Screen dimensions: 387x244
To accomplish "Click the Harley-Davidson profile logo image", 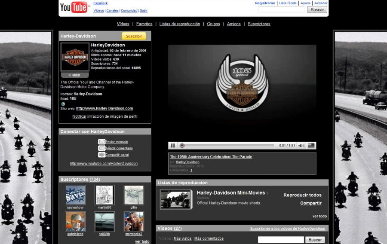I will click(75, 57).
